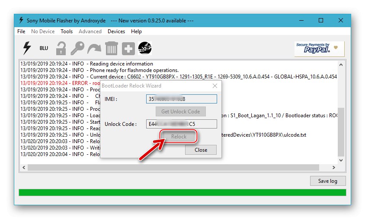Close the Sony Mobile Flasher window

340,20
